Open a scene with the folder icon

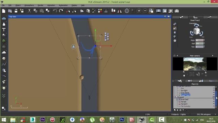(10, 11)
